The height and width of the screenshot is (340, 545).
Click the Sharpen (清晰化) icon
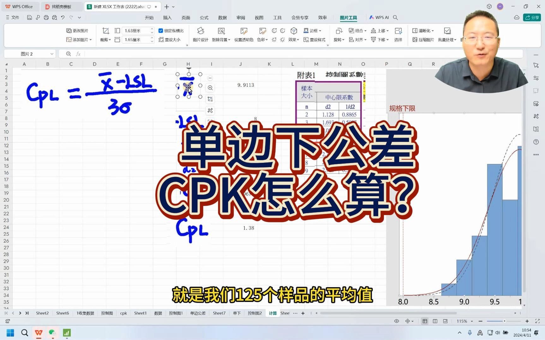[415, 31]
